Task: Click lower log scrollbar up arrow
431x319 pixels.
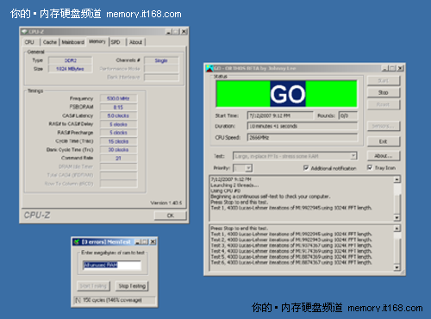Action: pos(397,228)
